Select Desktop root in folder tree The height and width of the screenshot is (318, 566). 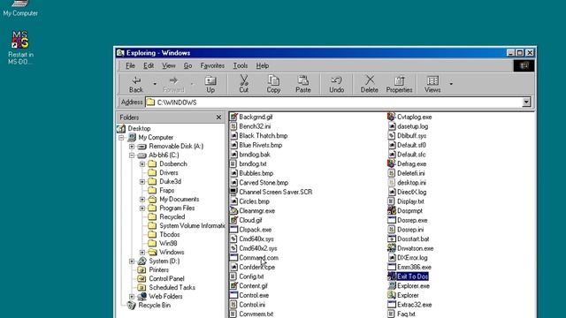139,128
